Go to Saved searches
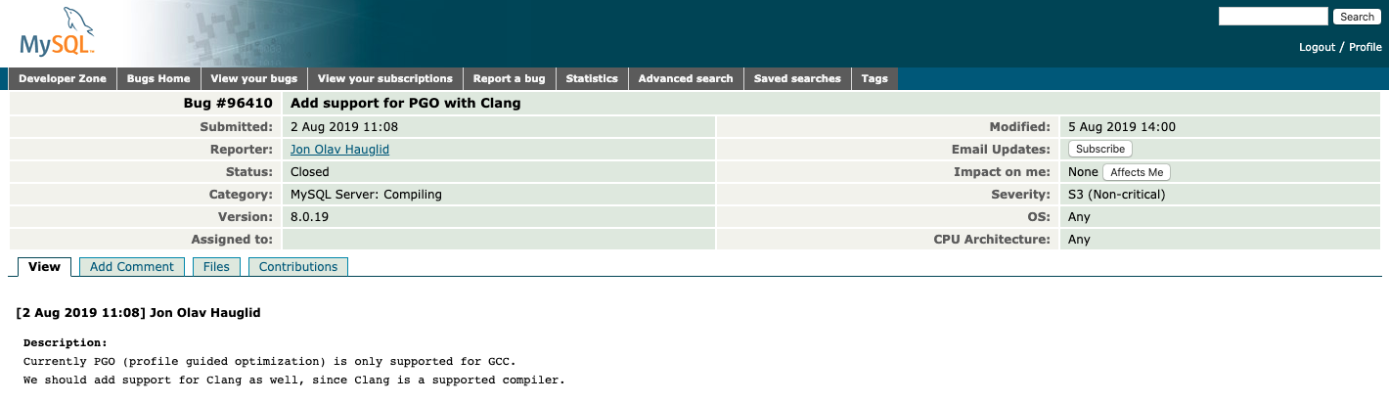1389x403 pixels. coord(797,78)
